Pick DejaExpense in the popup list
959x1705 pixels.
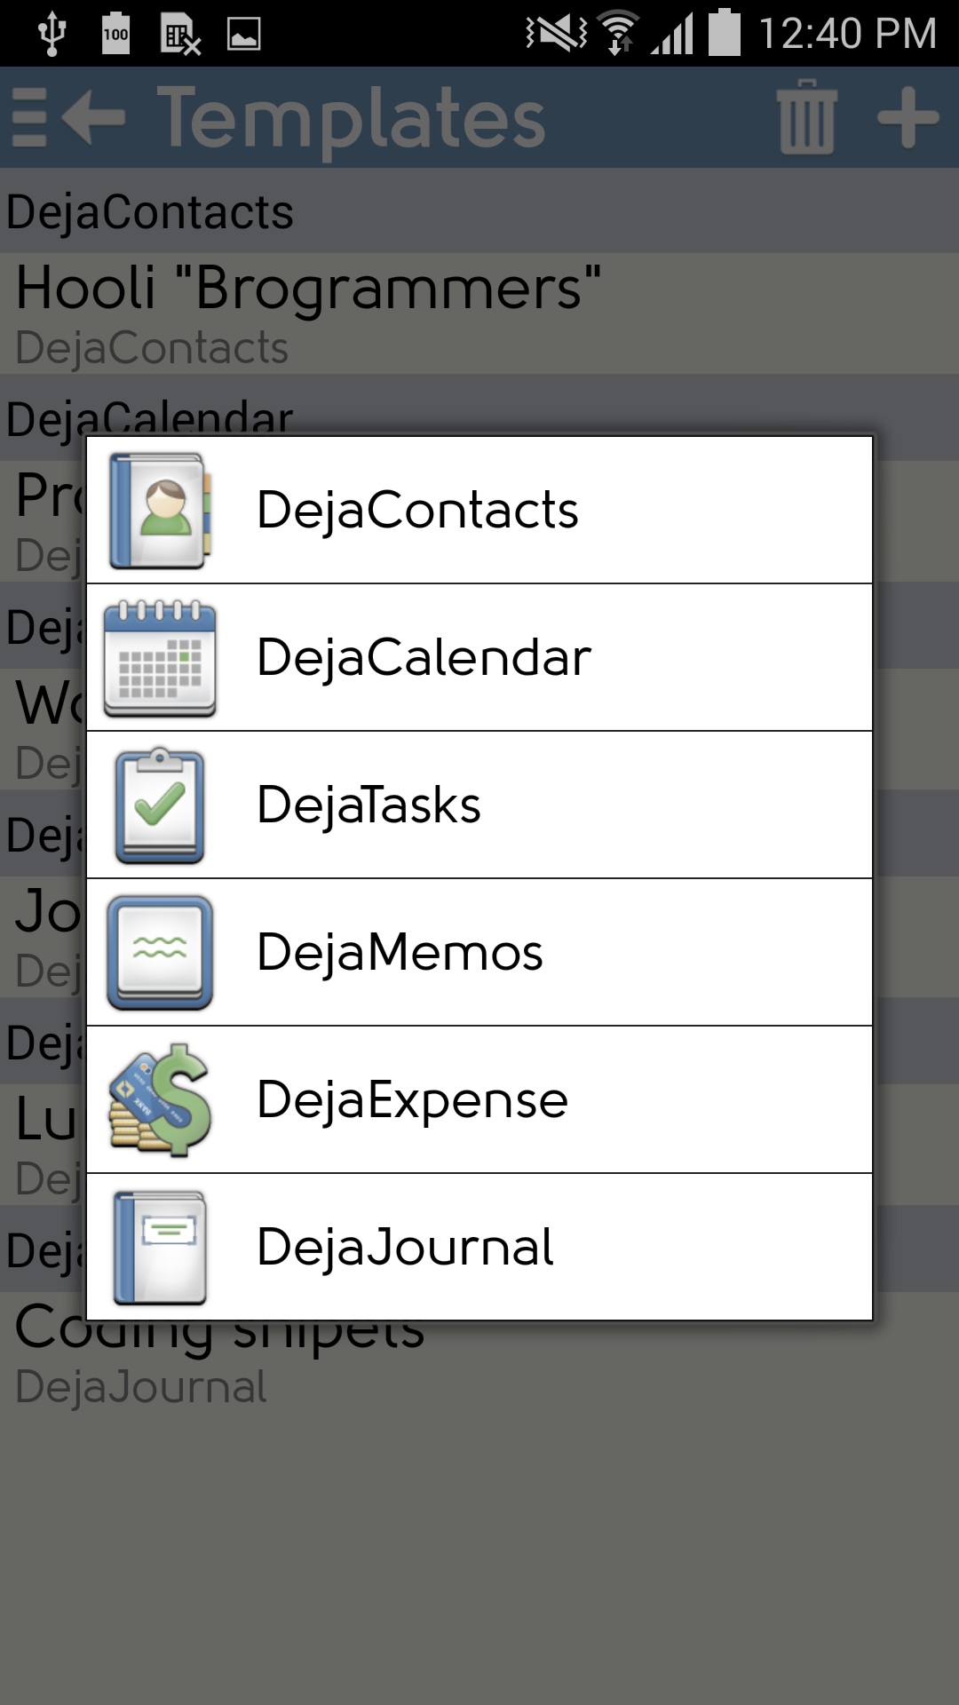[479, 1100]
